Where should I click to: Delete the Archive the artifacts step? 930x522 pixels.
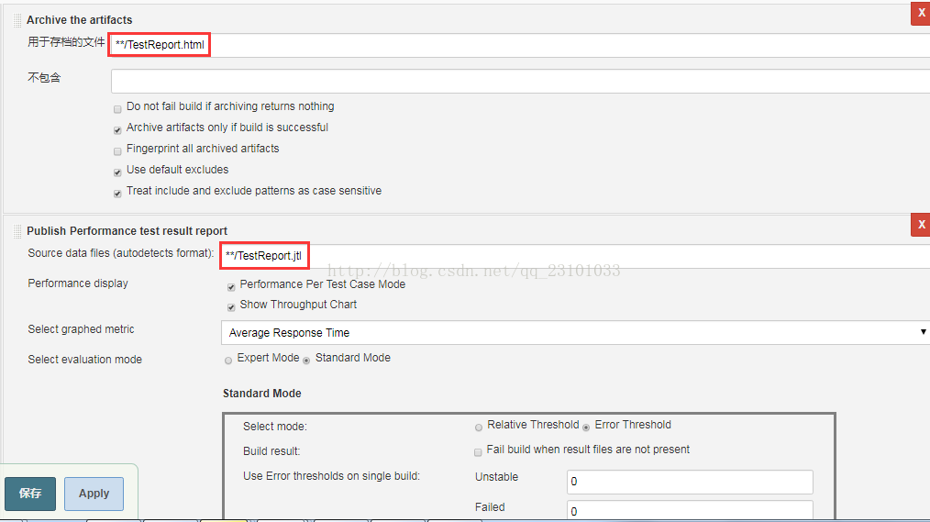[921, 13]
